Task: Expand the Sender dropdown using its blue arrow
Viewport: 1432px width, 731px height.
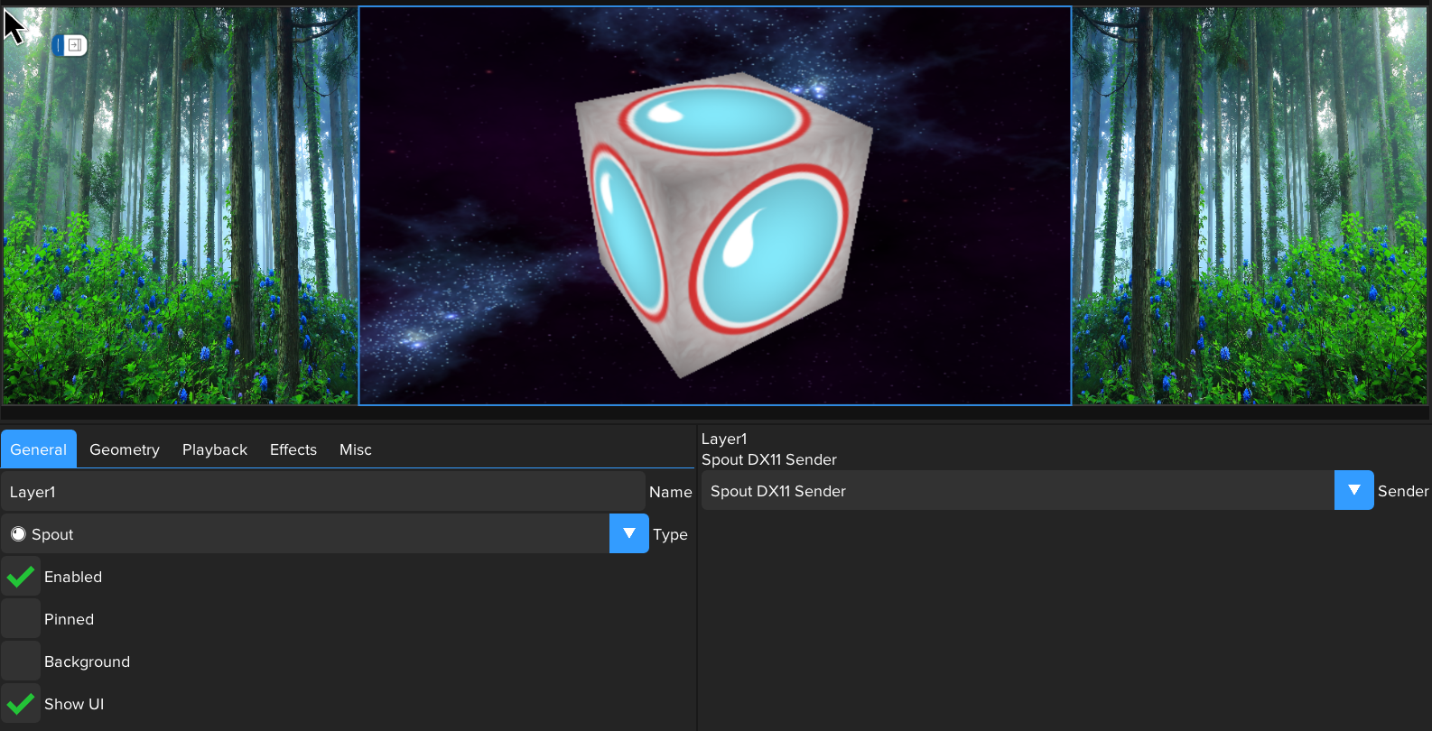Action: click(x=1353, y=490)
